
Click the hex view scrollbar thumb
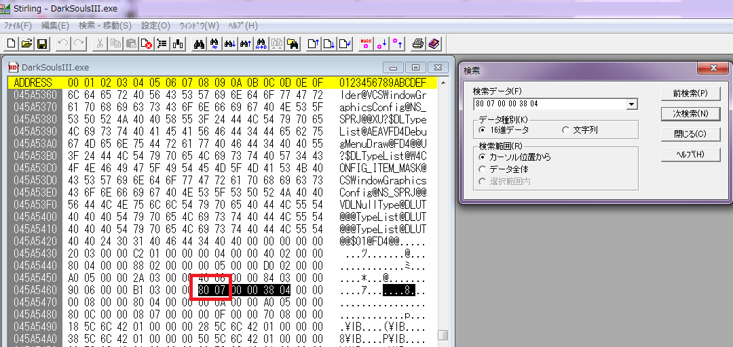click(443, 335)
